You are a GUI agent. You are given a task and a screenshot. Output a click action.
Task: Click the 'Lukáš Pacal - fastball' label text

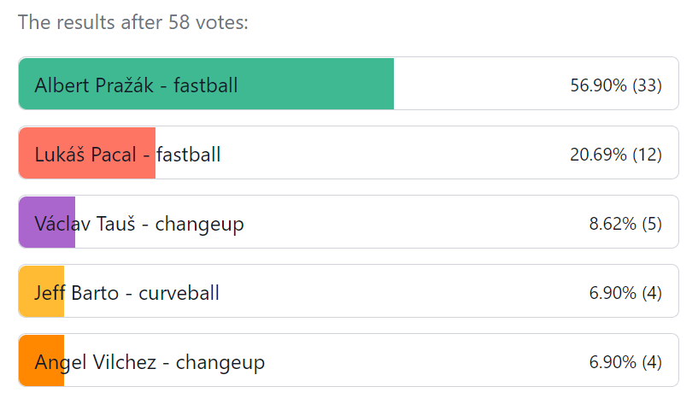128,155
